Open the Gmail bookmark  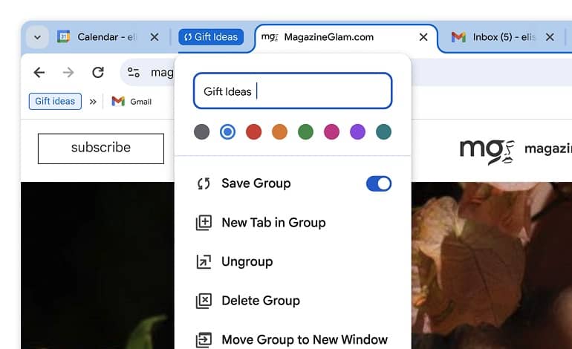point(131,102)
